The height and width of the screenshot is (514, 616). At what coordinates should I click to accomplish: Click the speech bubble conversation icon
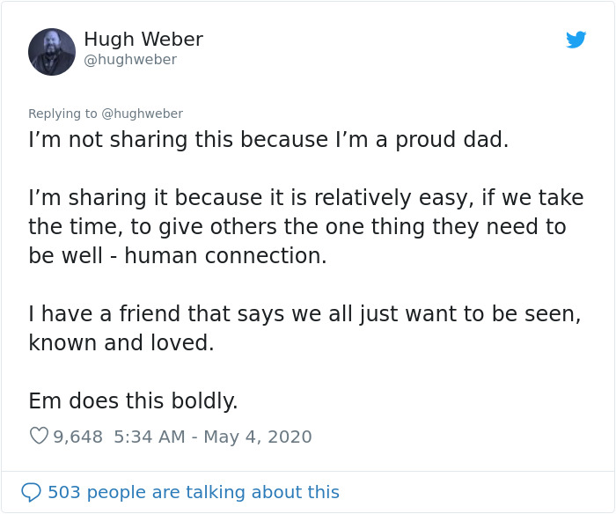click(31, 492)
